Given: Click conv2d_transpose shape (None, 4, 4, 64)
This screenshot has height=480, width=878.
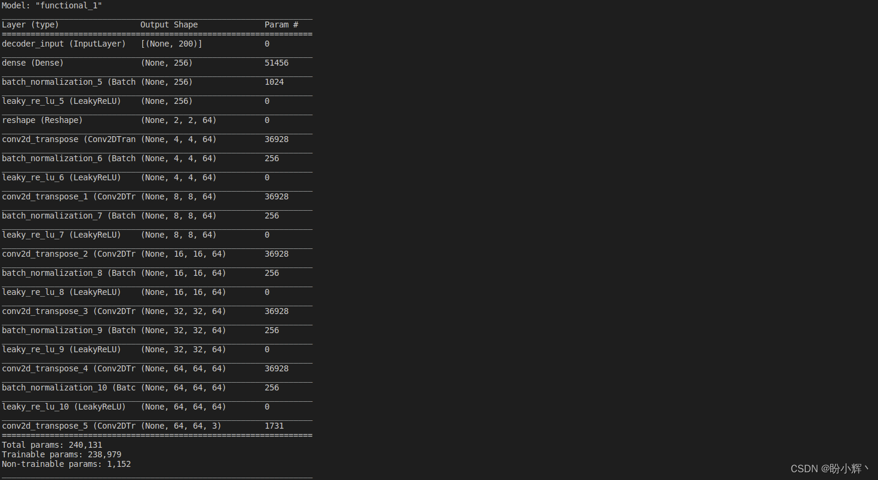Looking at the screenshot, I should click(179, 140).
